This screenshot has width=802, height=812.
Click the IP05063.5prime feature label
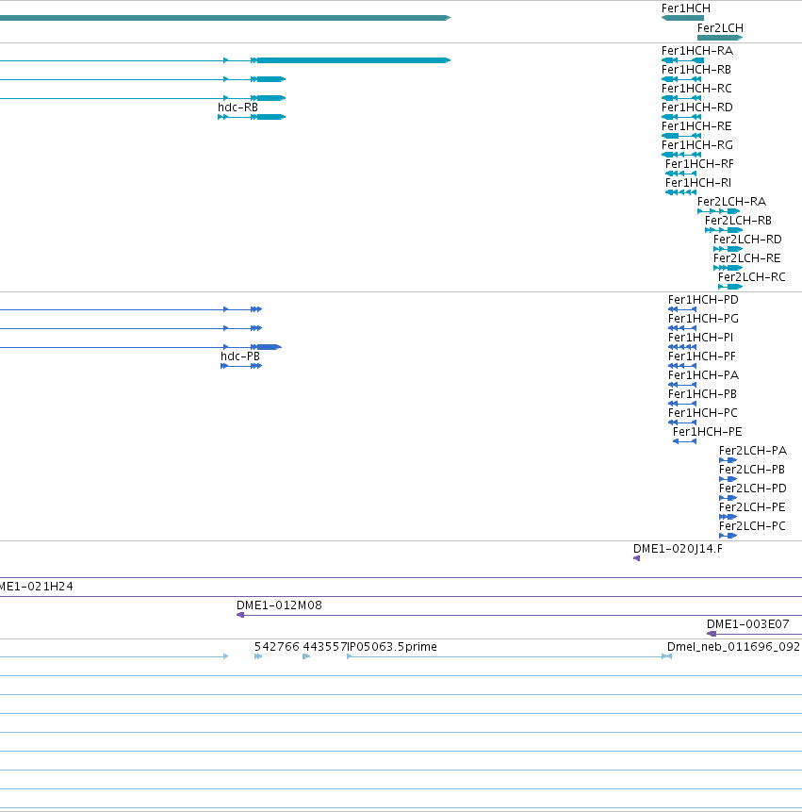[392, 647]
